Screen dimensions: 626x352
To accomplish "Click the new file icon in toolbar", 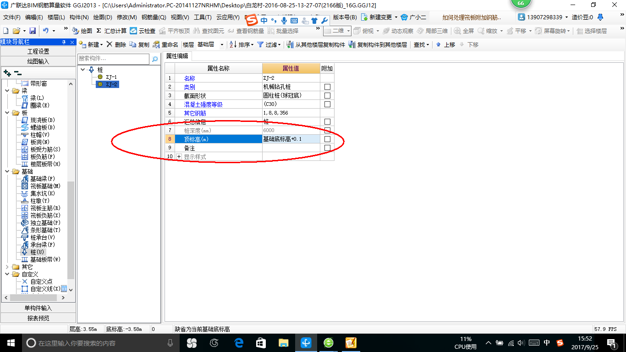I will [5, 31].
